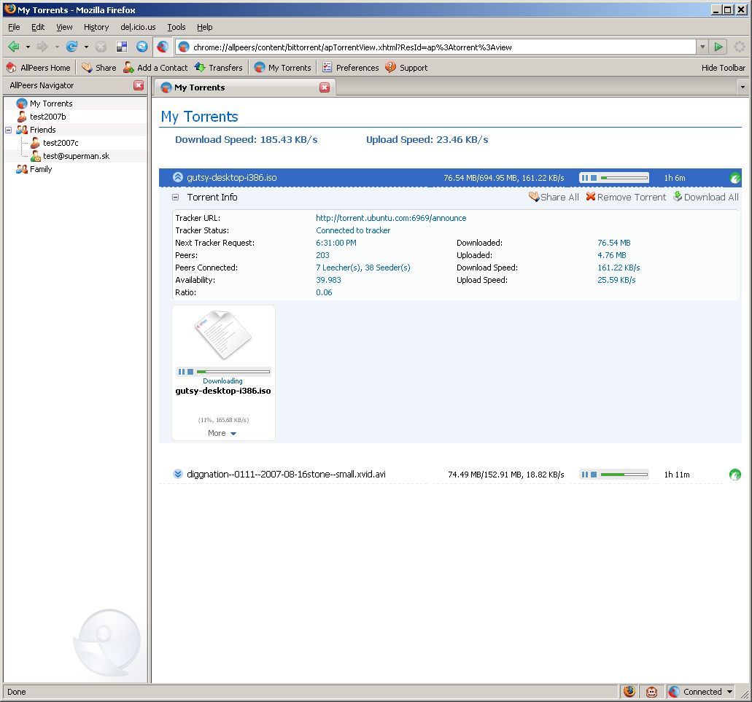Click Share All
This screenshot has height=702, width=752.
click(x=554, y=197)
